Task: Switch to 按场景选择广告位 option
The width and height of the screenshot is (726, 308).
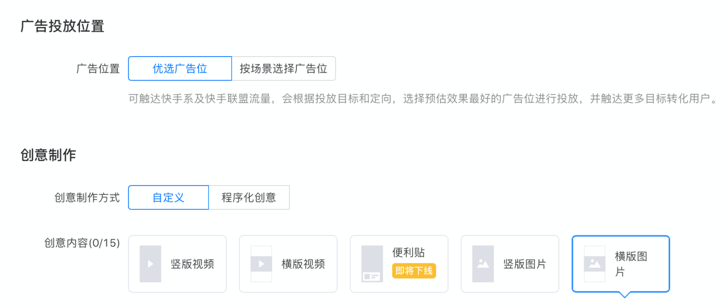Action: [283, 68]
